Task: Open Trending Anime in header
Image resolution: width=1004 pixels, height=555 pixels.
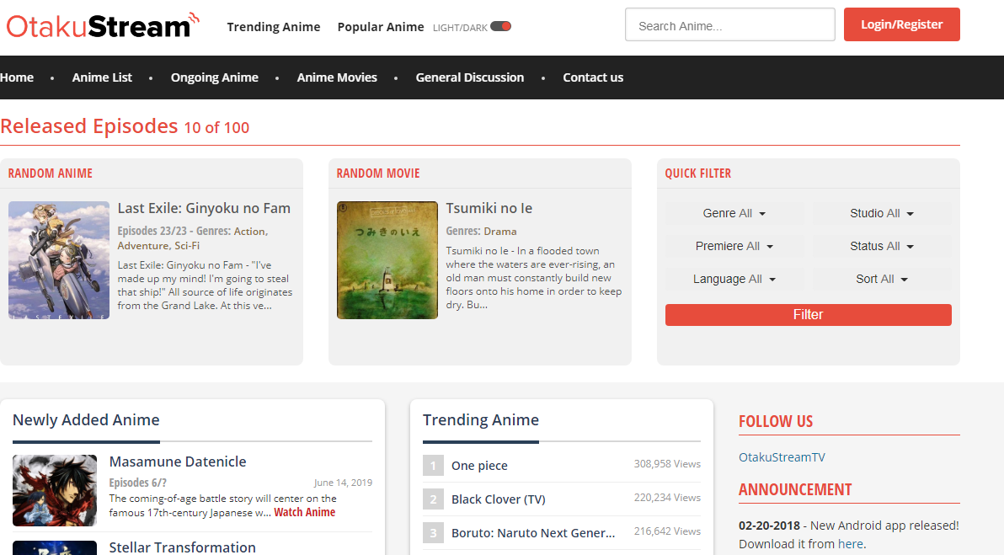Action: pos(274,27)
